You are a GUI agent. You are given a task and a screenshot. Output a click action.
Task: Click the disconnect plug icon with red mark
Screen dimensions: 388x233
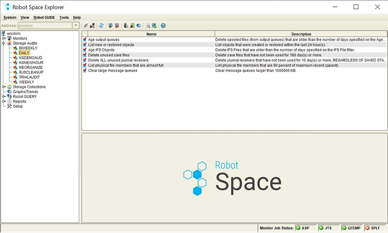(92, 25)
